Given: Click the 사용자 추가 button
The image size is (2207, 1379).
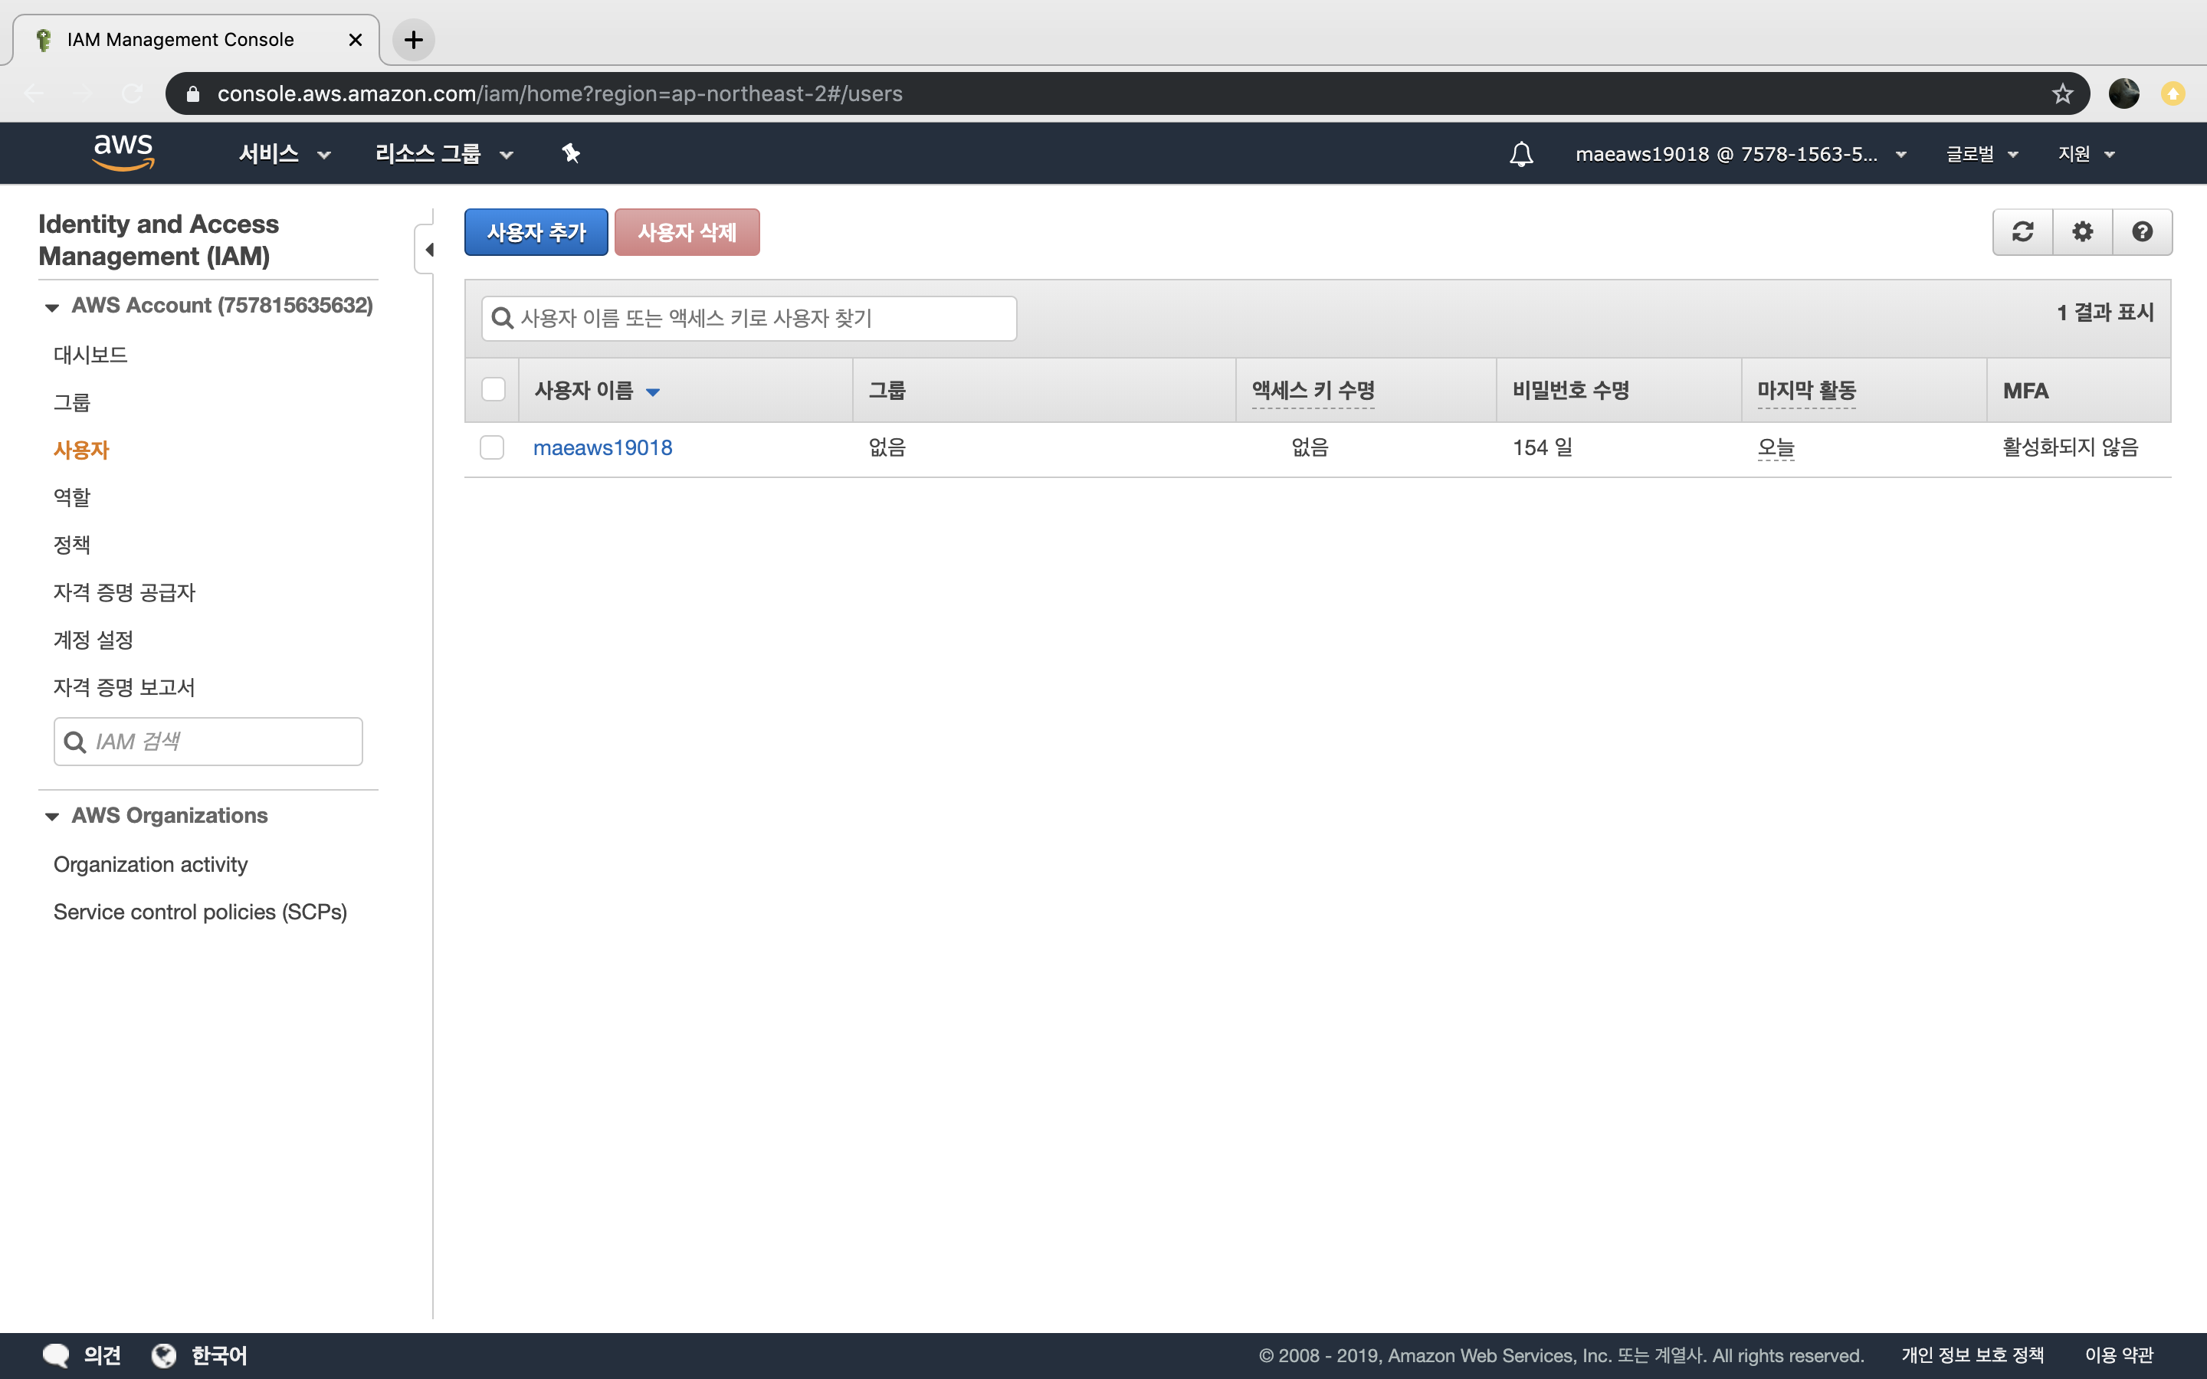Looking at the screenshot, I should (x=536, y=233).
